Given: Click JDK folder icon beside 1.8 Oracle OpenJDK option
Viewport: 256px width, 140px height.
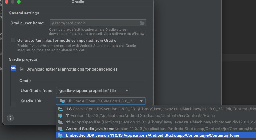Looking at the screenshot, I should [x=61, y=109].
